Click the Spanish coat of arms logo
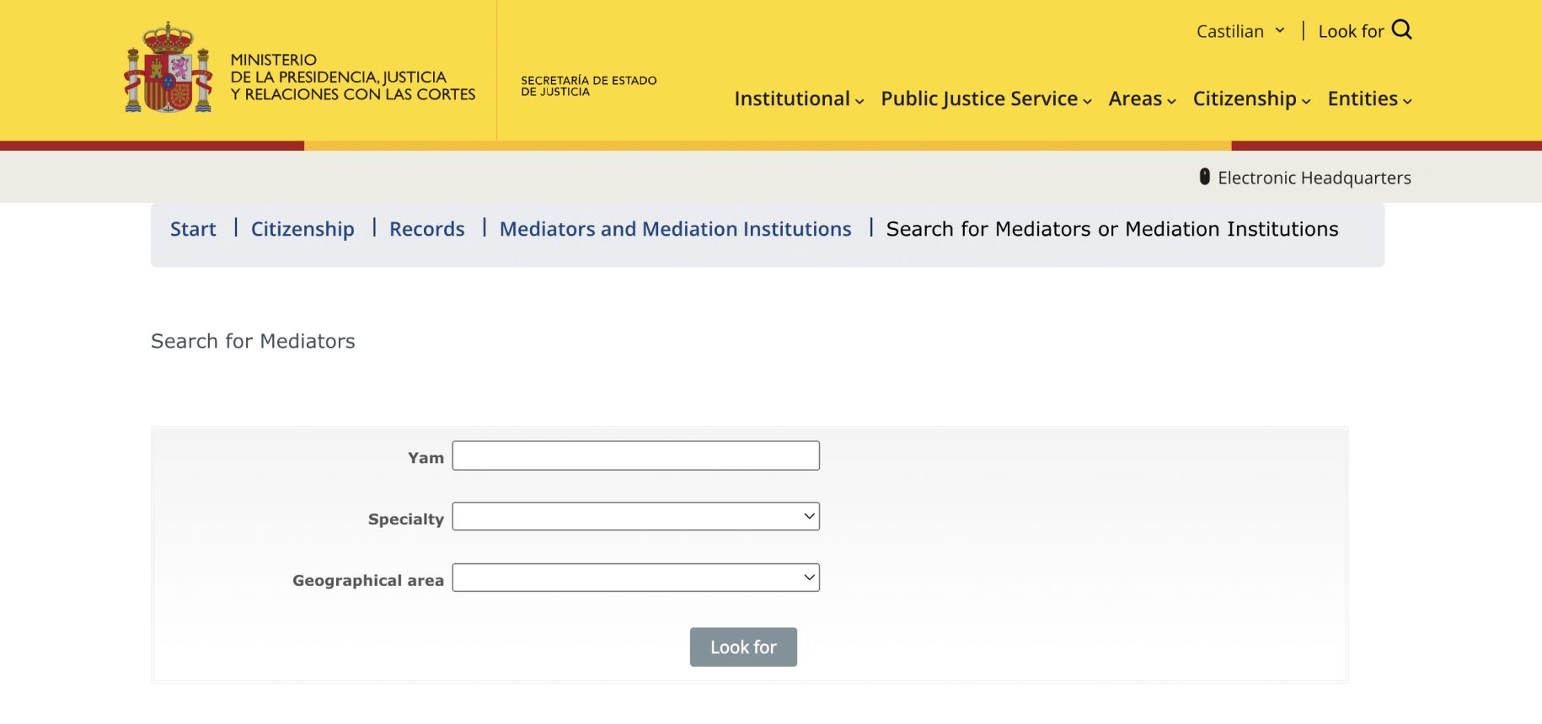Image resolution: width=1542 pixels, height=724 pixels. tap(168, 69)
